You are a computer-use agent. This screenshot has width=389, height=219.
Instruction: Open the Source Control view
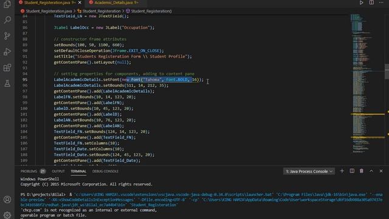(7, 36)
